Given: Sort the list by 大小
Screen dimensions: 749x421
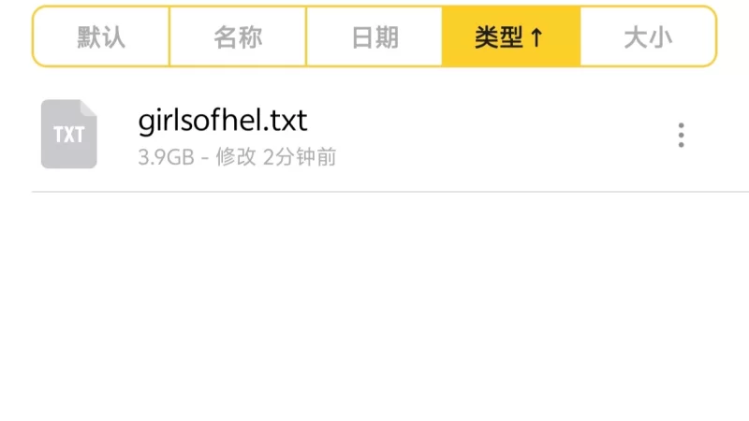Looking at the screenshot, I should pos(648,36).
